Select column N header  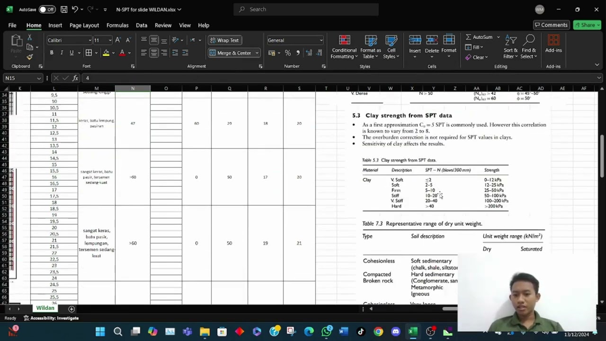[133, 89]
